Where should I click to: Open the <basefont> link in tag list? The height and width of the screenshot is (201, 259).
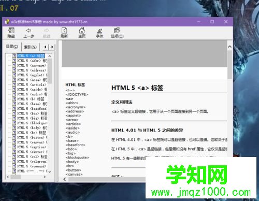(76, 145)
